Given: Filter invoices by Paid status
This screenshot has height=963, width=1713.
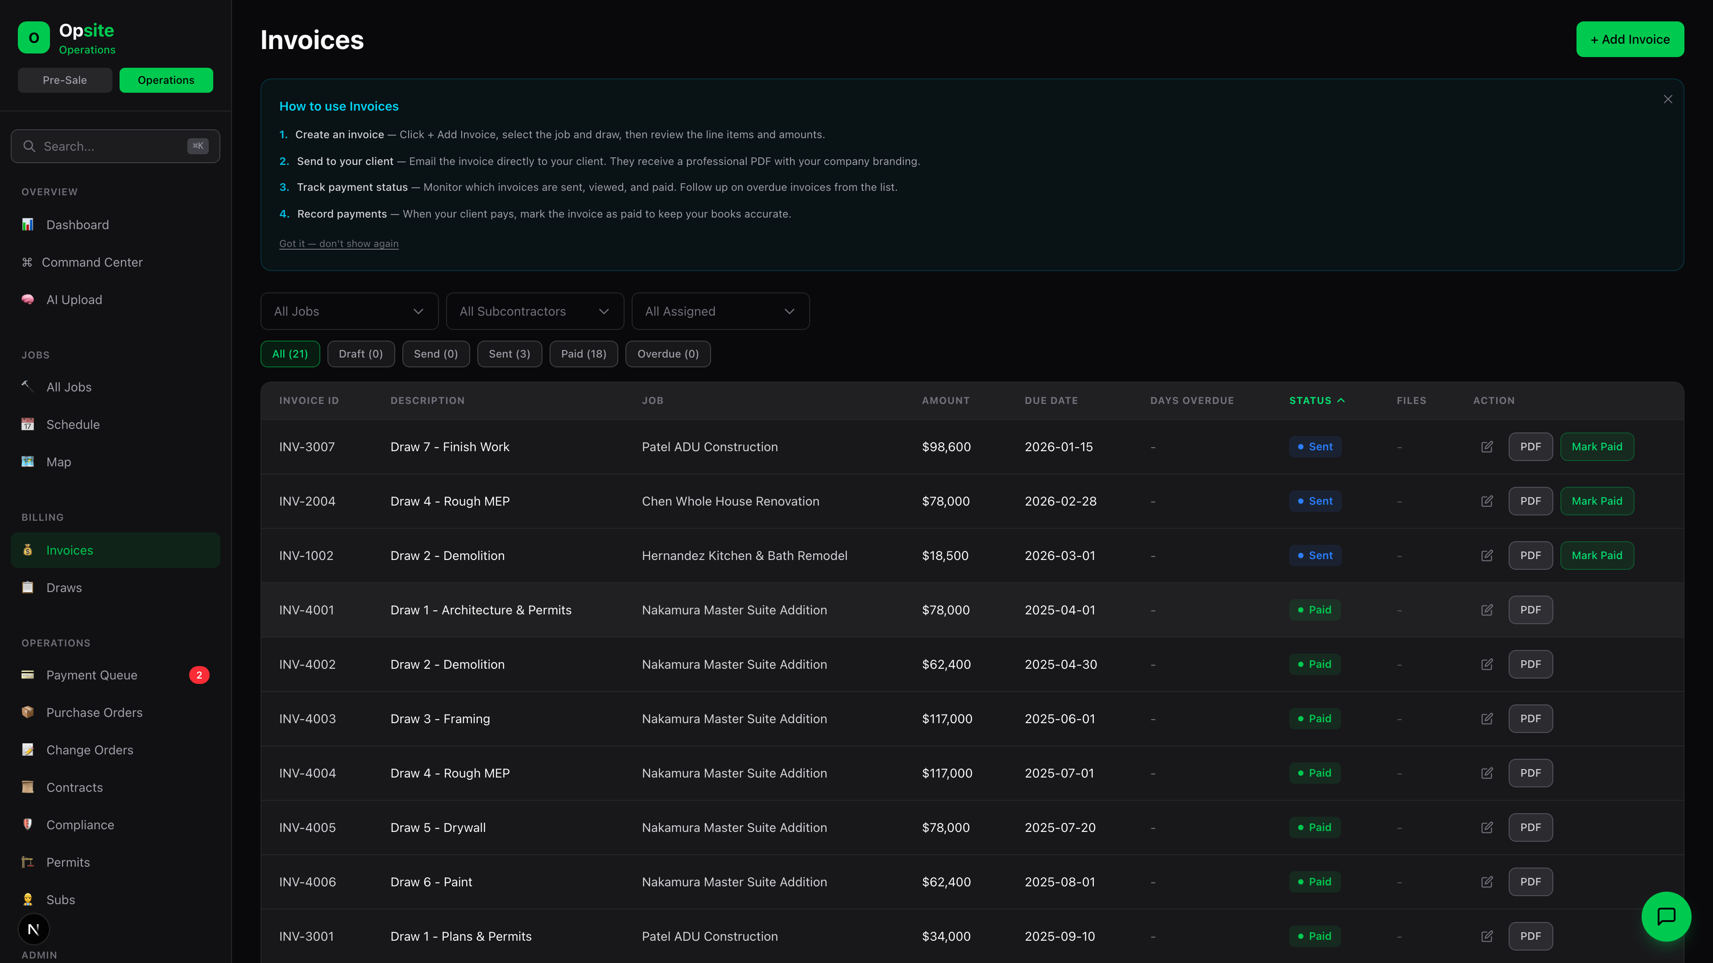Looking at the screenshot, I should click(x=583, y=354).
